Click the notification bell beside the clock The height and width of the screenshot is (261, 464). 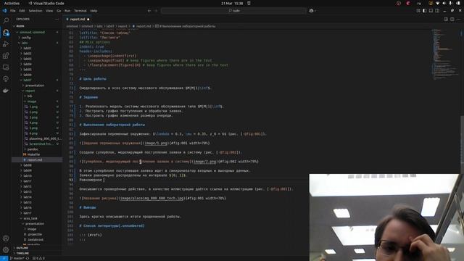tap(249, 3)
